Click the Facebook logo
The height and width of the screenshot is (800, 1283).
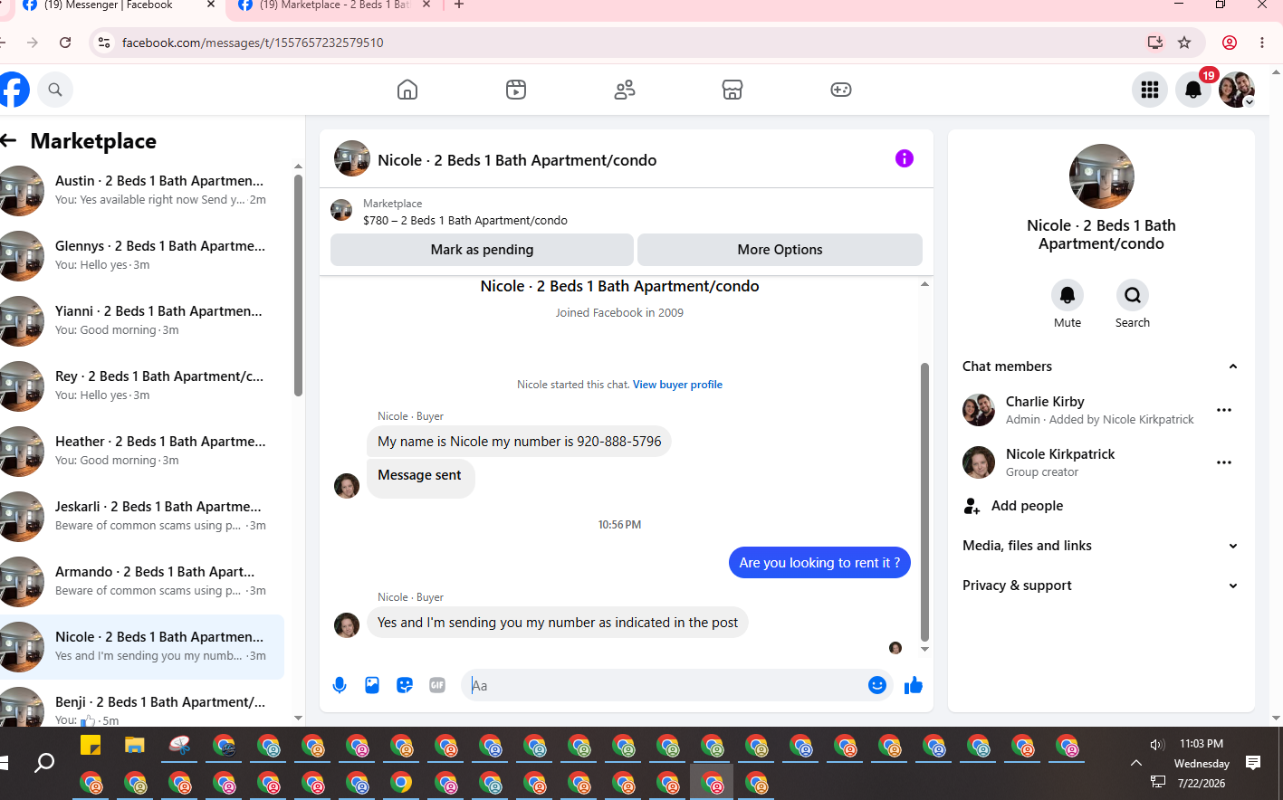click(x=13, y=90)
